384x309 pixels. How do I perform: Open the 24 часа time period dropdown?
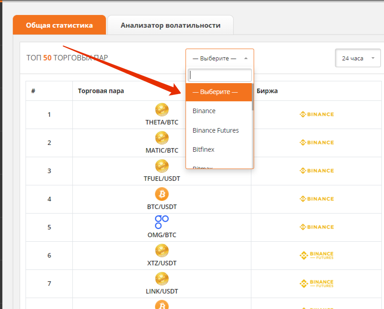[358, 58]
